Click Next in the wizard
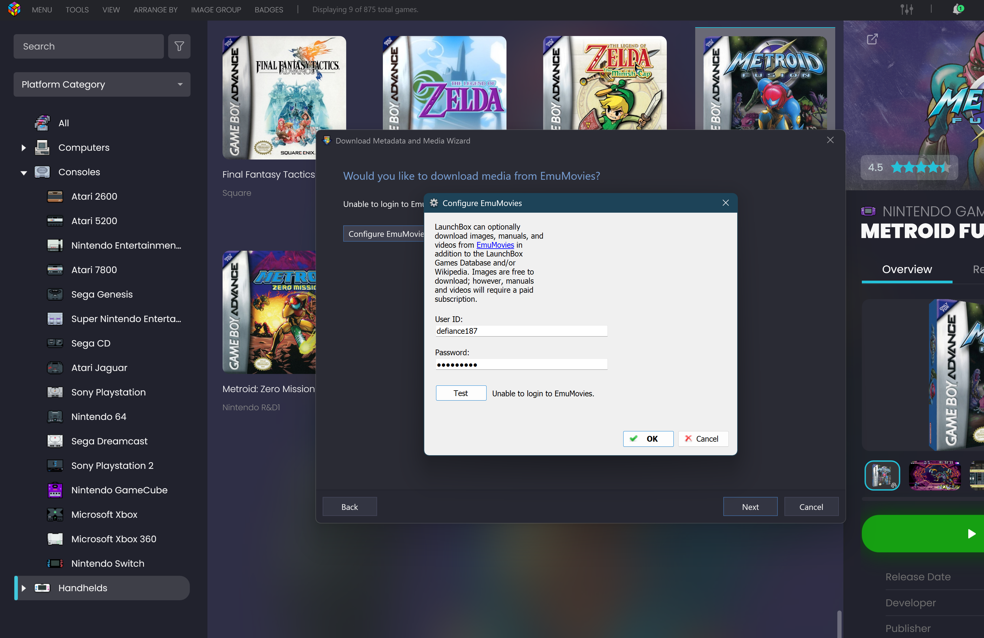Screen dimensions: 984x638 [750, 507]
